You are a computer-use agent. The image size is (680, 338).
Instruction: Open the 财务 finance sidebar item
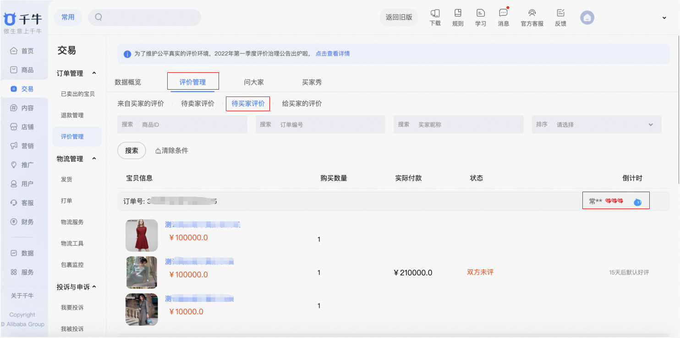click(22, 222)
